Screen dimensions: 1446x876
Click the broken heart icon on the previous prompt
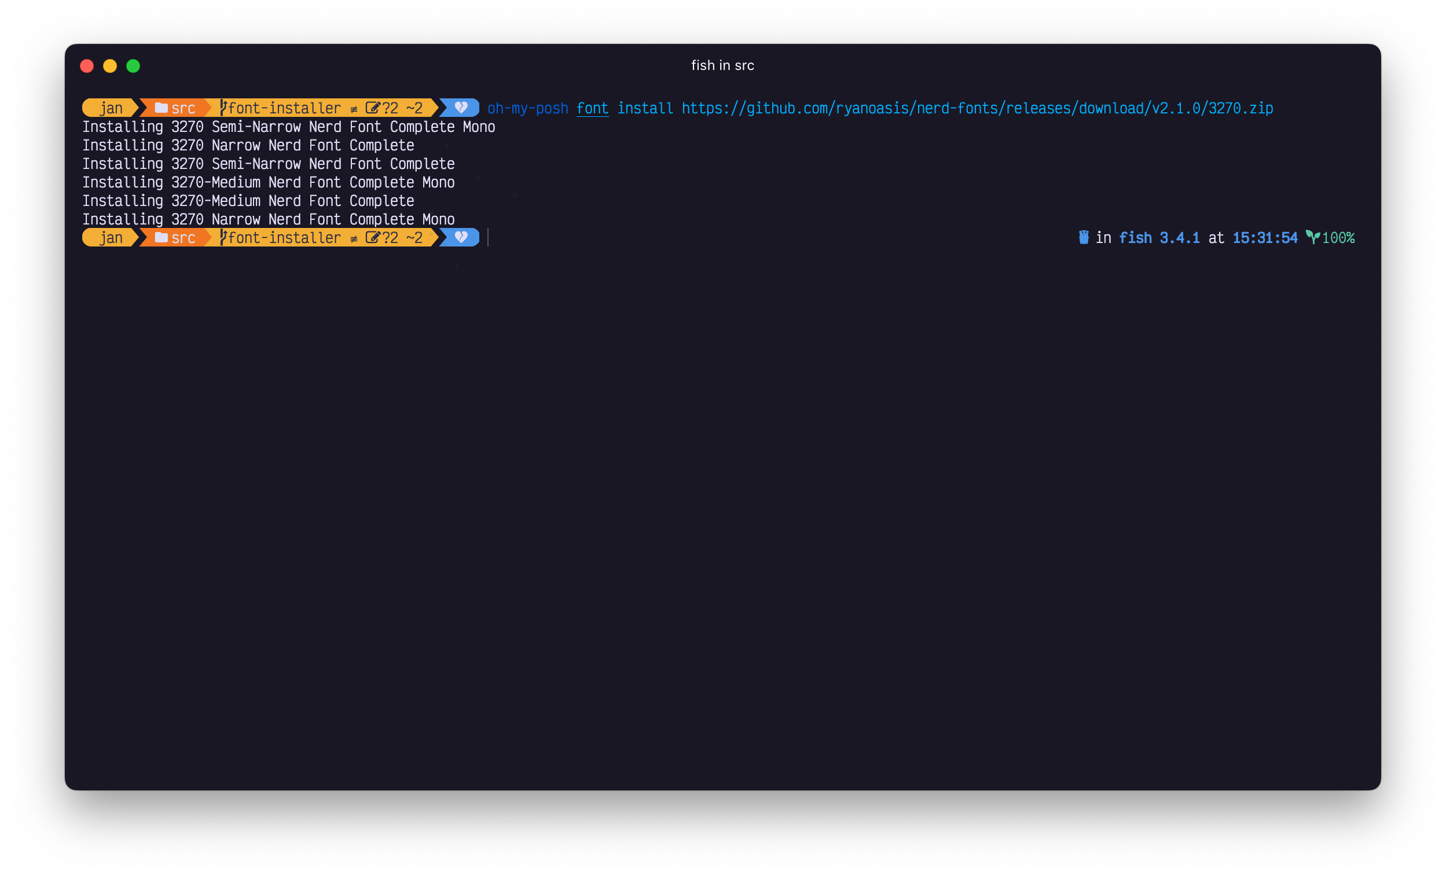click(461, 108)
